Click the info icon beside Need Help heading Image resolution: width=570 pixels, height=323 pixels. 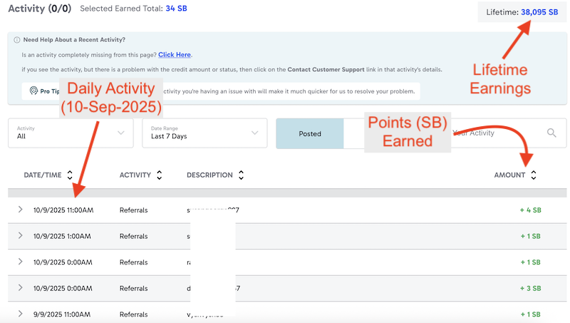(16, 40)
